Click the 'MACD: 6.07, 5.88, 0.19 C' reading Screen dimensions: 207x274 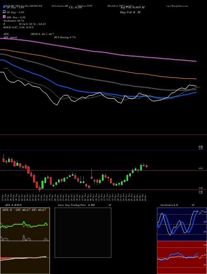click(x=19, y=27)
